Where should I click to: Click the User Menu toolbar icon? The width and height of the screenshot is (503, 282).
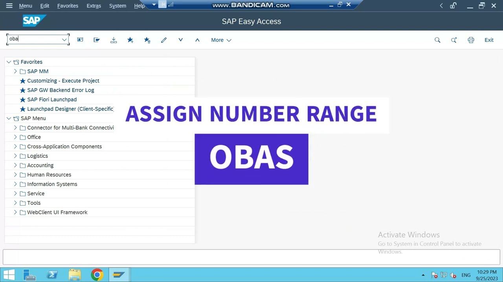click(x=80, y=40)
